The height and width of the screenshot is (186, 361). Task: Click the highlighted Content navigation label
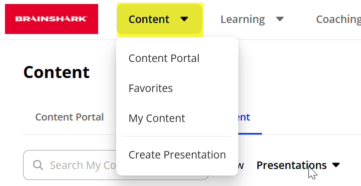tap(149, 19)
